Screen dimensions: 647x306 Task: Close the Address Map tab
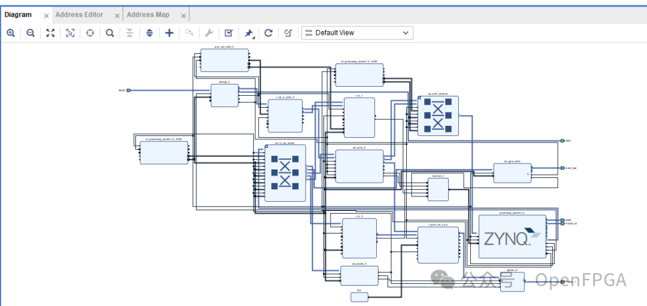(x=183, y=16)
